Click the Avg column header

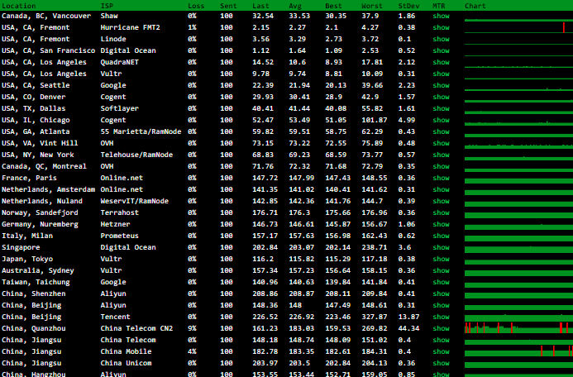pos(295,6)
